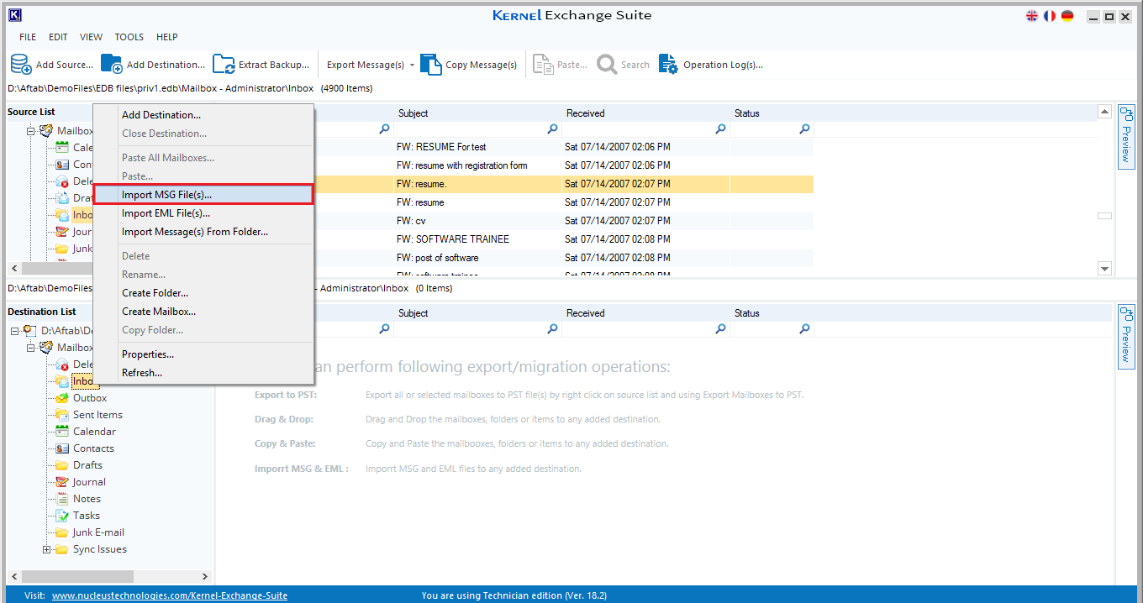Open the VIEW menu
The image size is (1143, 603).
92,37
